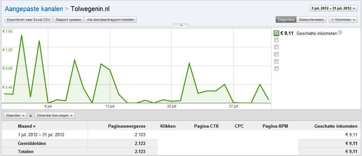The height and width of the screenshot is (156, 362).
Task: Tick the third empty checkbox below Geschatte inkomsten
Action: [x=276, y=54]
